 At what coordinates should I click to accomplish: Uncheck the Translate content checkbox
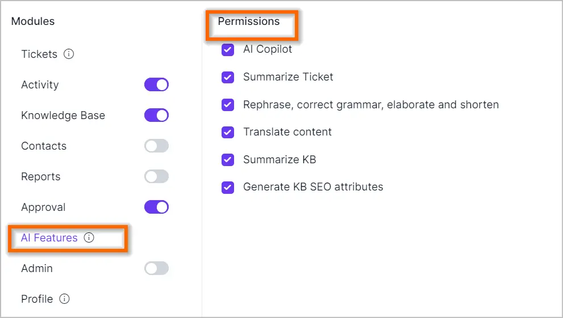point(228,132)
